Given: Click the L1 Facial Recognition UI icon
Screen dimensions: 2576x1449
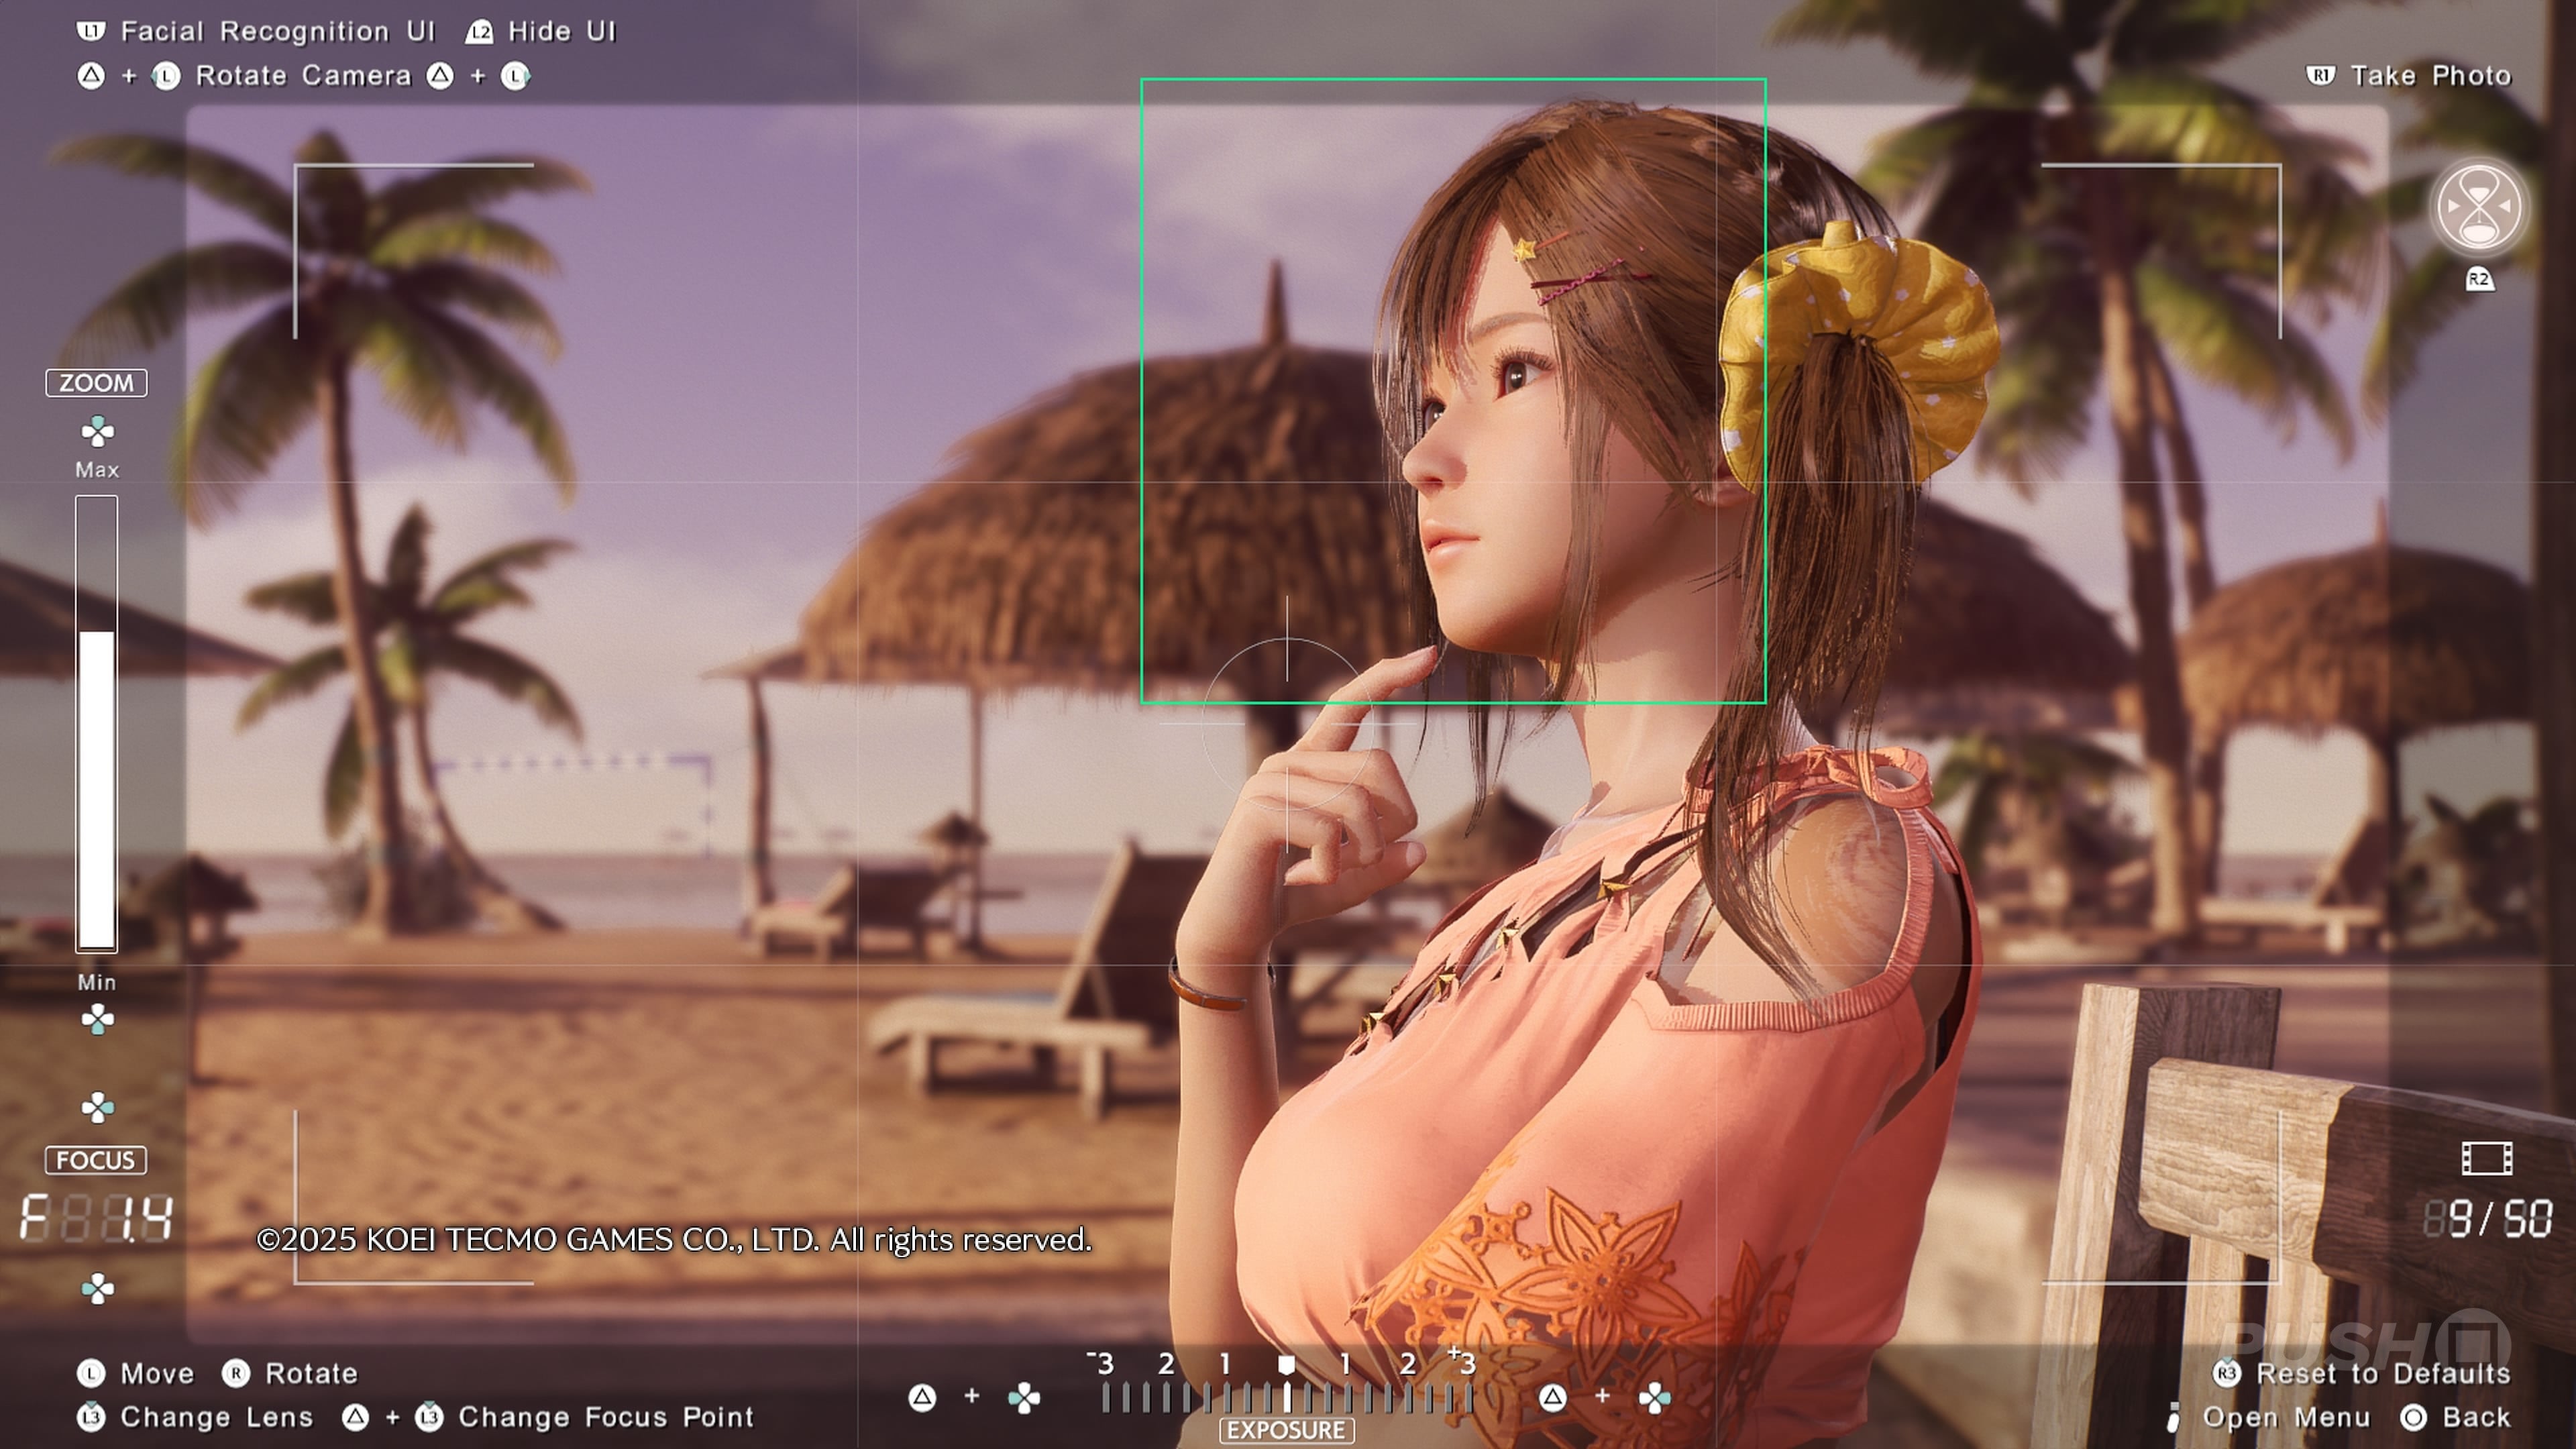Looking at the screenshot, I should pos(90,31).
